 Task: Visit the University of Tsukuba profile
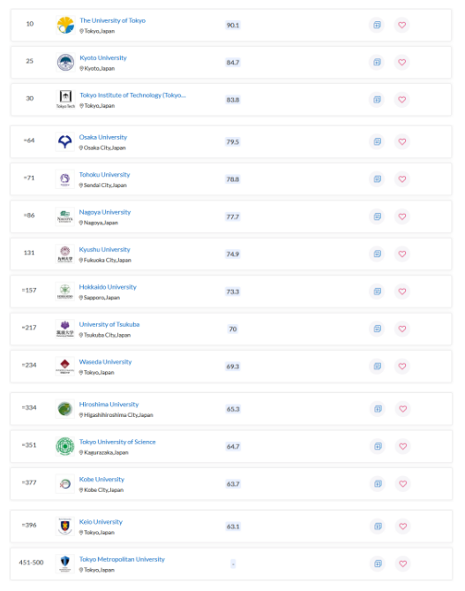coord(109,324)
